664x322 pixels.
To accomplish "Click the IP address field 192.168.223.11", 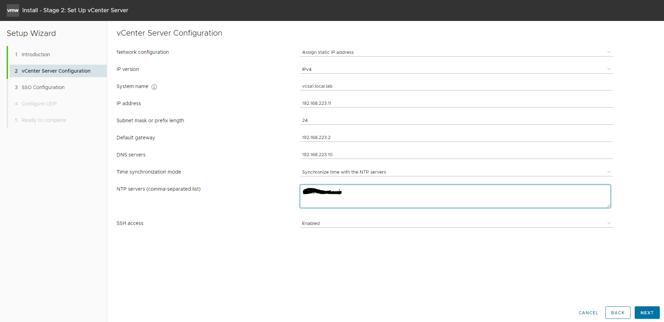I will pos(456,103).
